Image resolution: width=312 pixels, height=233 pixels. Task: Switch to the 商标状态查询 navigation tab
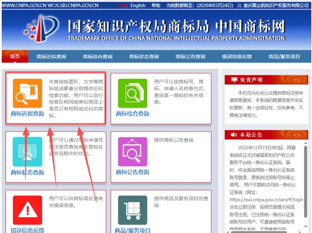[144, 56]
